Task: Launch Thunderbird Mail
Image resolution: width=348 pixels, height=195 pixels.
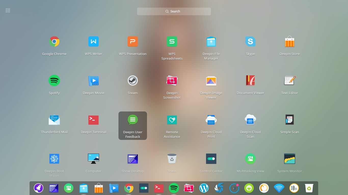Action: (x=54, y=120)
